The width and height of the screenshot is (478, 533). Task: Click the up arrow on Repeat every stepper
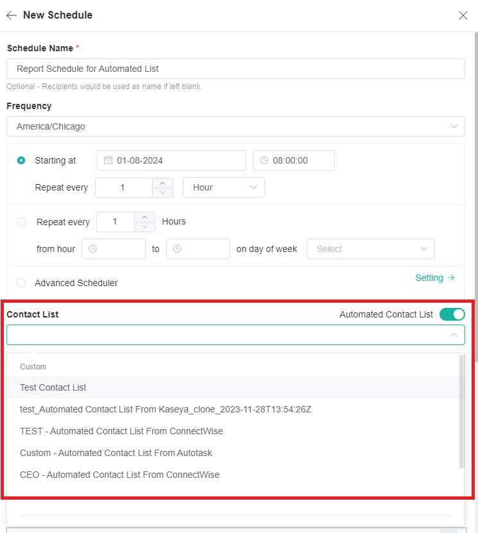click(162, 183)
